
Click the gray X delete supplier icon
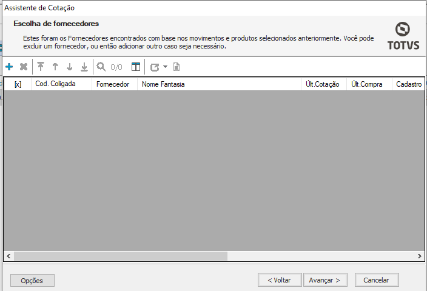(24, 67)
